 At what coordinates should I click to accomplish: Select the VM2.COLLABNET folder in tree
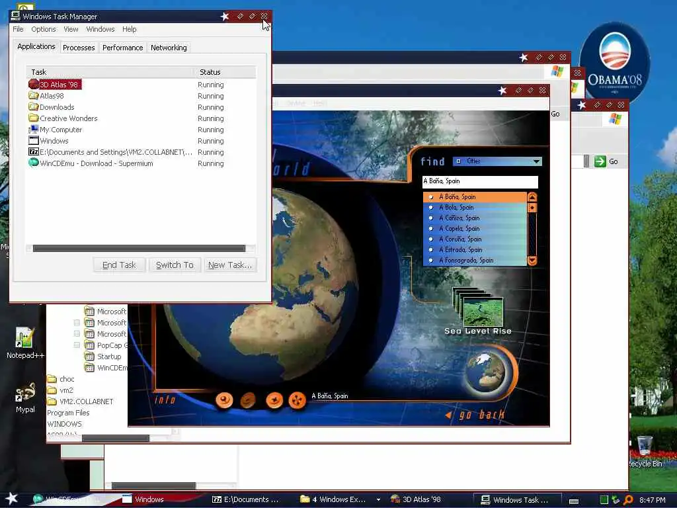[80, 402]
